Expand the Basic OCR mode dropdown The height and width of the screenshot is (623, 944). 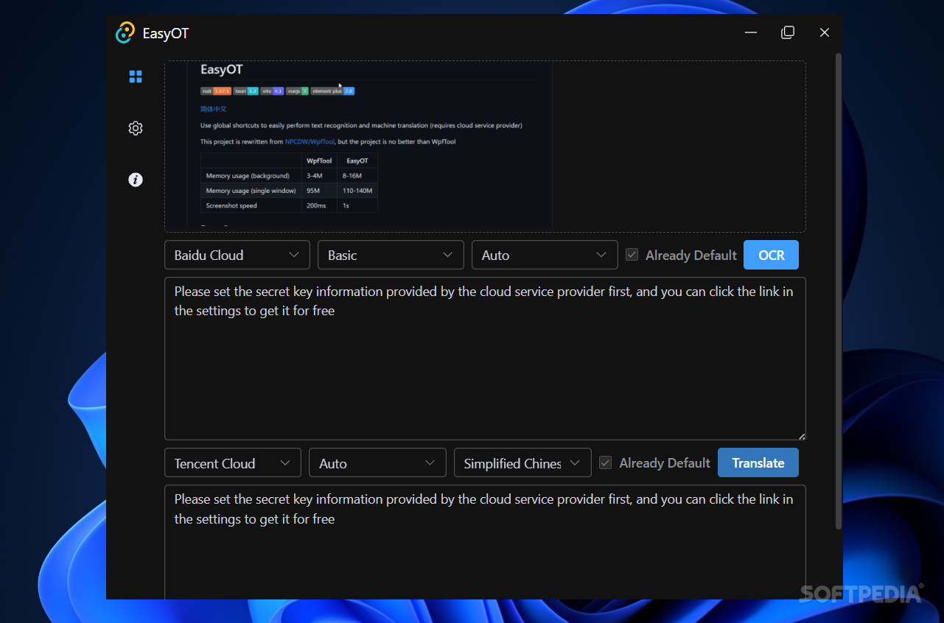point(391,255)
